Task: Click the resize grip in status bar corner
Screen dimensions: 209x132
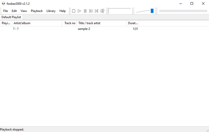Action: point(208,131)
